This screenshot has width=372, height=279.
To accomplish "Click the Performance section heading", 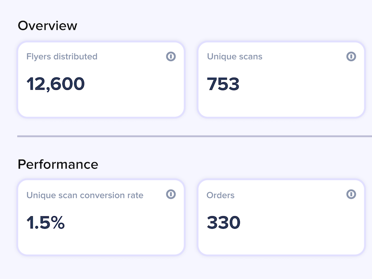I will pyautogui.click(x=58, y=165).
